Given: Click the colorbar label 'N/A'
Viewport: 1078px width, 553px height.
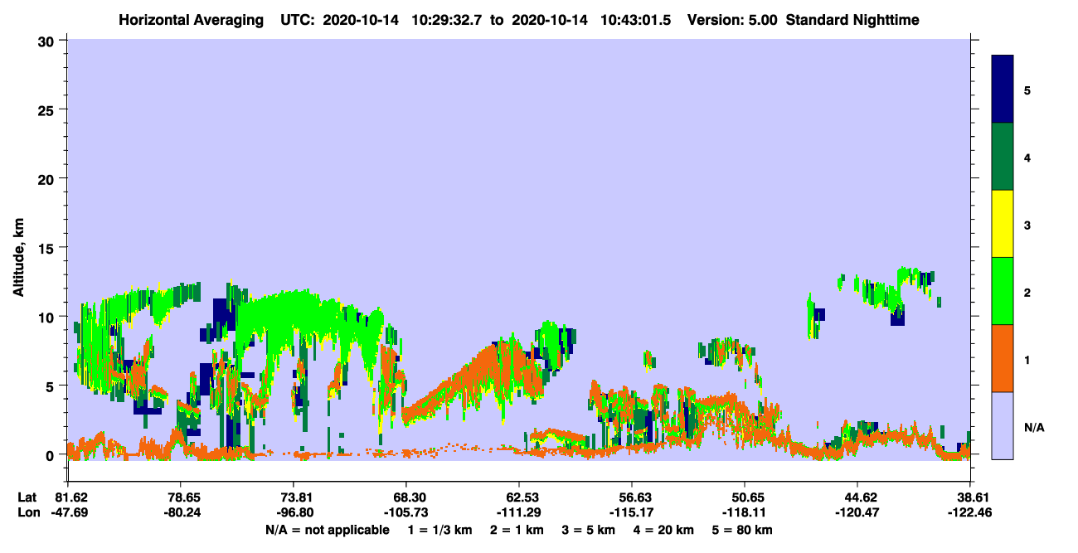Looking at the screenshot, I should [x=1034, y=427].
